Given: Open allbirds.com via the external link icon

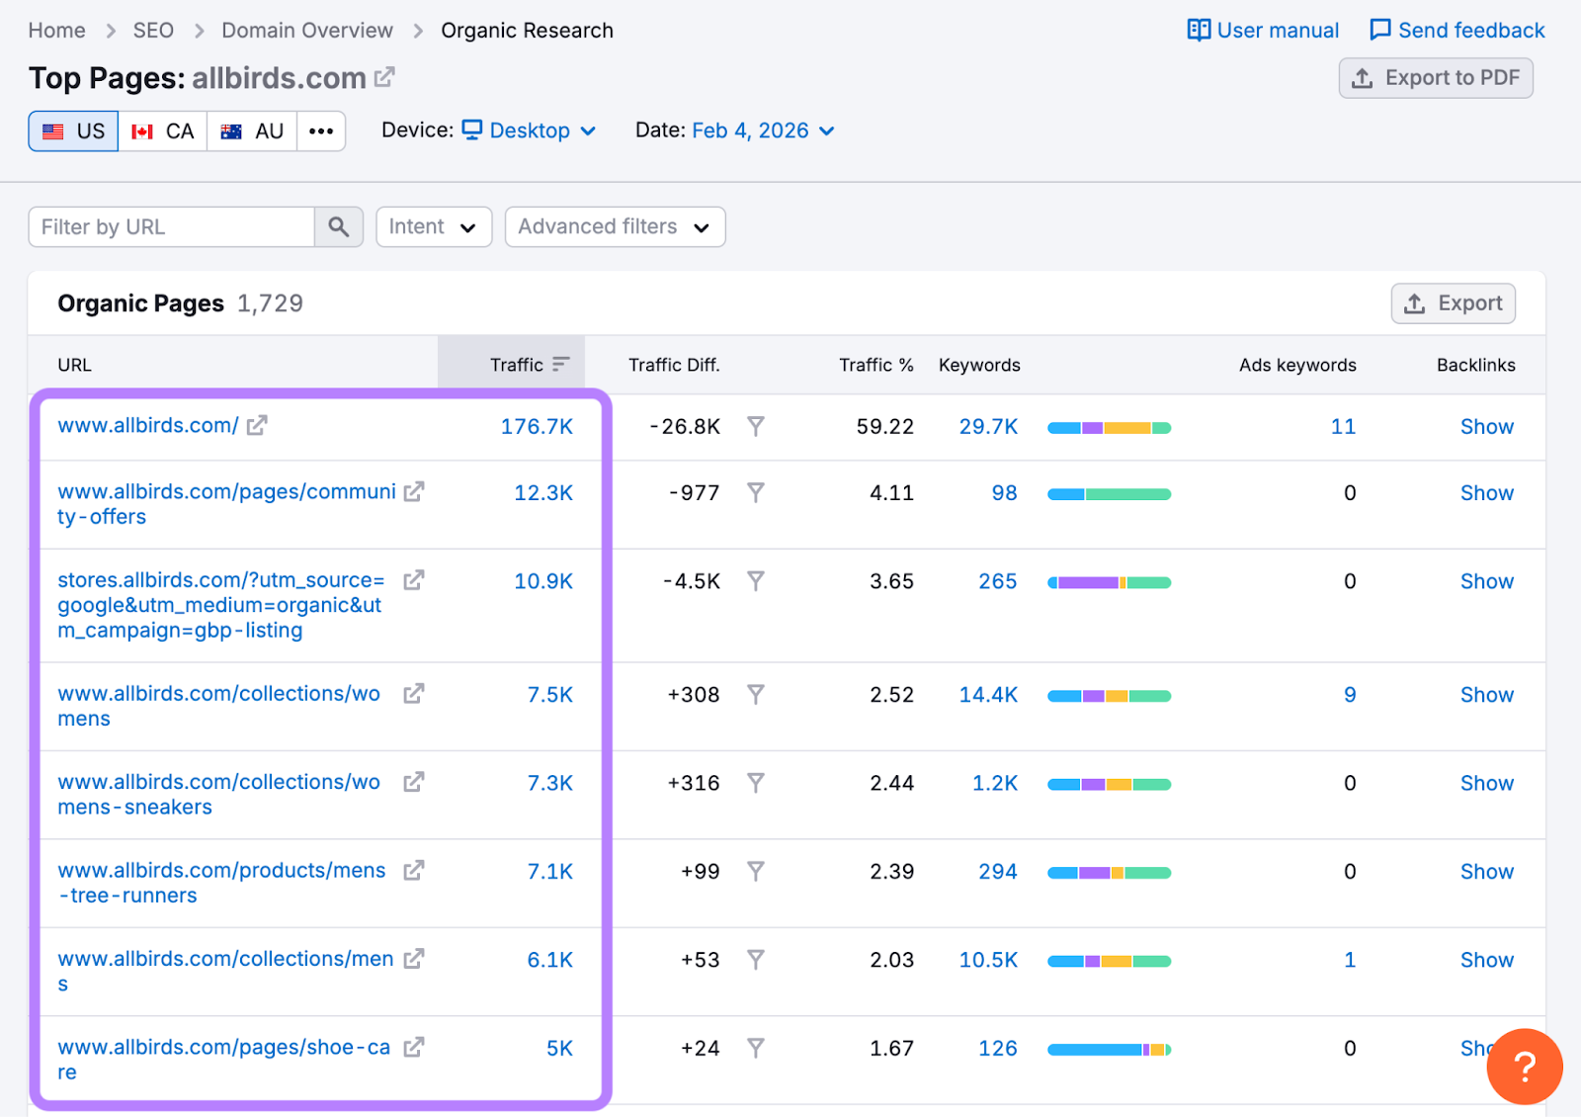Looking at the screenshot, I should point(383,76).
